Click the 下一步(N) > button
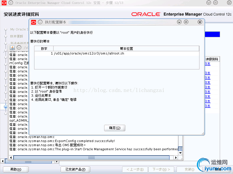 (161, 169)
